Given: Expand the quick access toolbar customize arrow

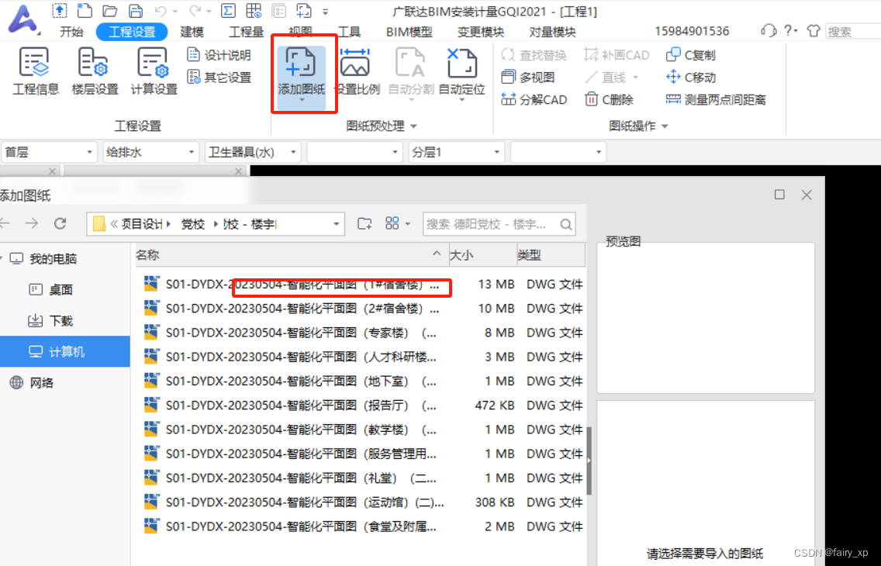Looking at the screenshot, I should 325,11.
